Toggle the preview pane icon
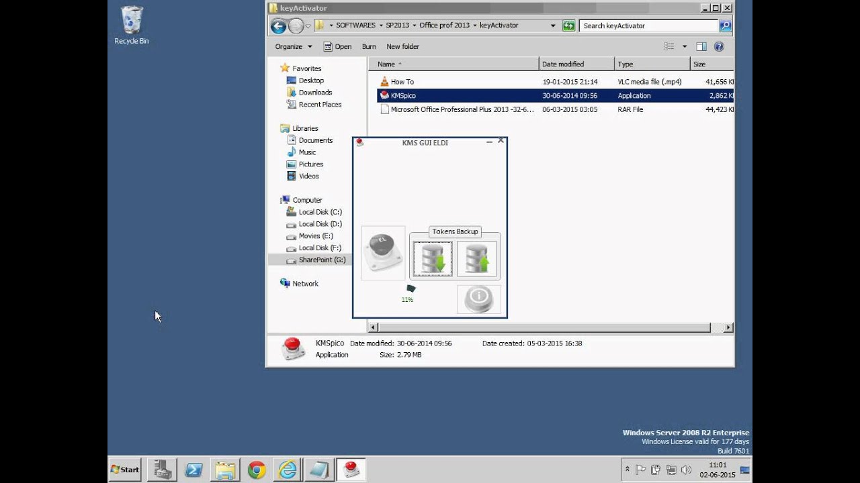This screenshot has height=483, width=860. point(701,46)
